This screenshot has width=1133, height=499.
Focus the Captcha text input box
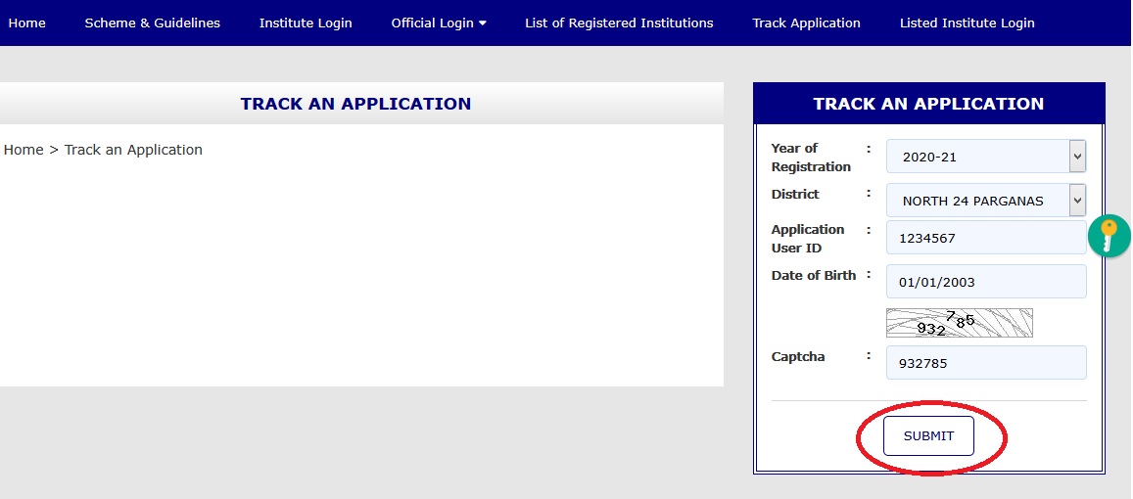pos(985,363)
